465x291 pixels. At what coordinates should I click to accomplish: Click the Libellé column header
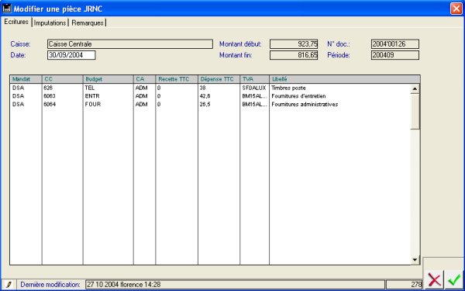pyautogui.click(x=345, y=79)
